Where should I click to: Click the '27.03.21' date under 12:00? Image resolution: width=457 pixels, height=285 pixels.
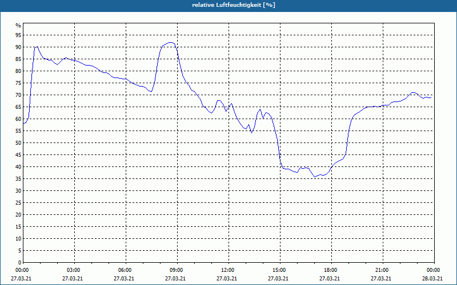(227, 279)
